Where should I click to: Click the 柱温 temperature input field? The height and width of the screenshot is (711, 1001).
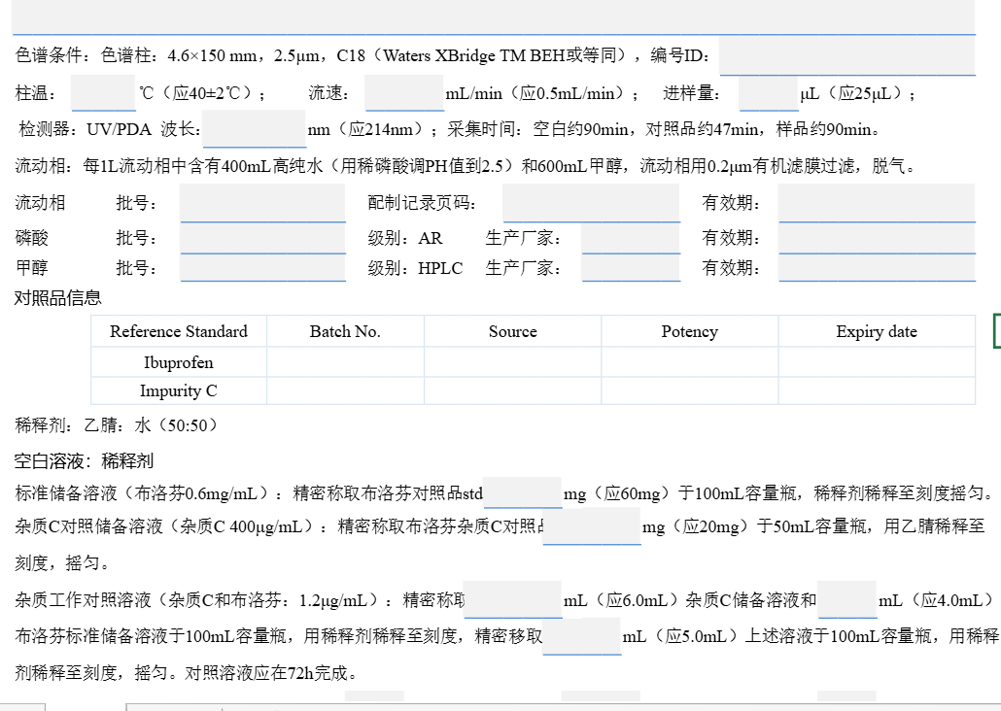click(103, 93)
